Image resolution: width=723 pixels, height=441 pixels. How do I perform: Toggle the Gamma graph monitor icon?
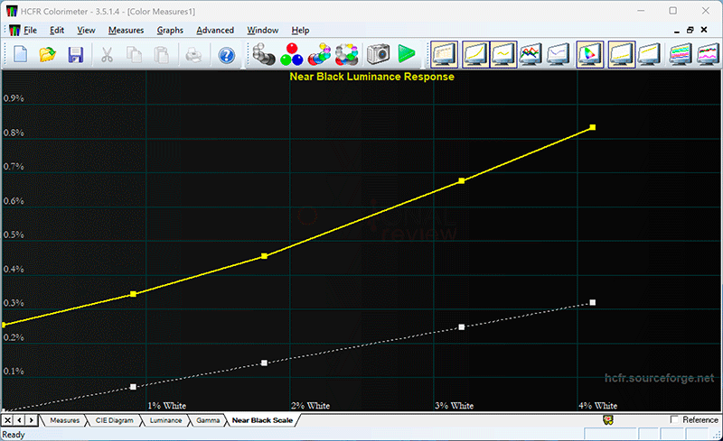pos(503,54)
